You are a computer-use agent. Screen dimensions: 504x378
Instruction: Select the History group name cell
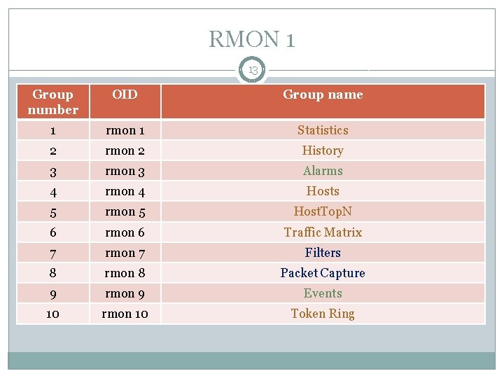[x=323, y=150]
